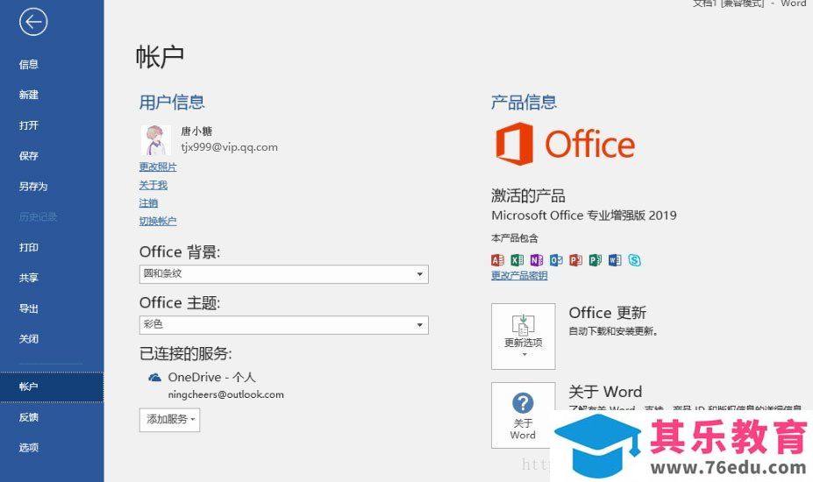Click the Office logo
The image size is (813, 482).
565,144
